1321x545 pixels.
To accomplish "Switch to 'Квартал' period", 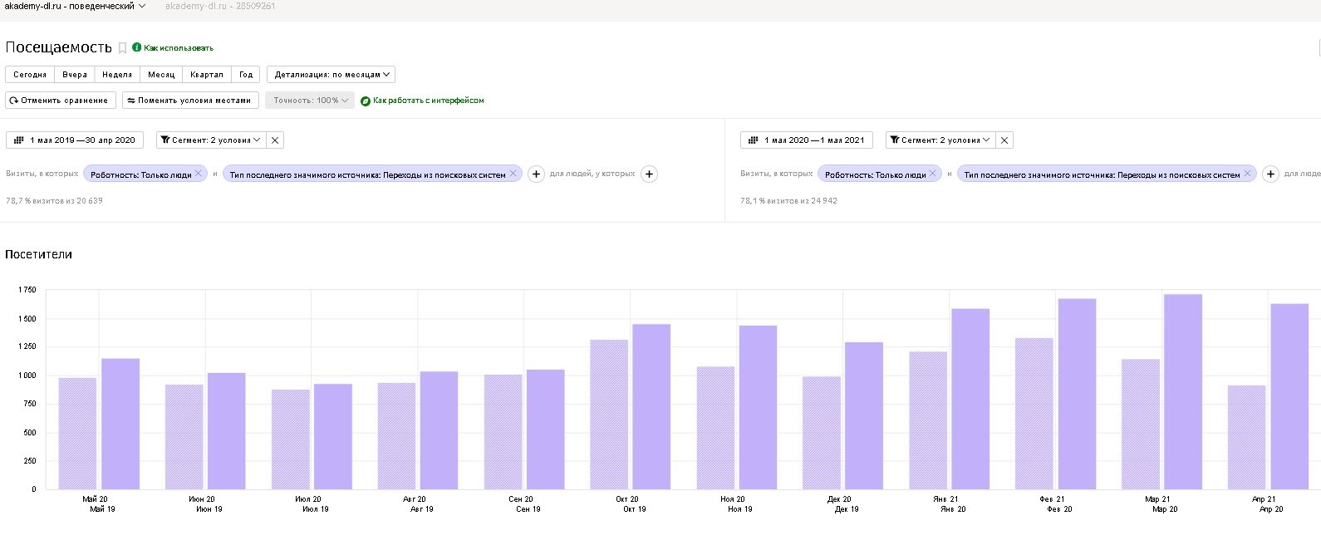I will (206, 75).
